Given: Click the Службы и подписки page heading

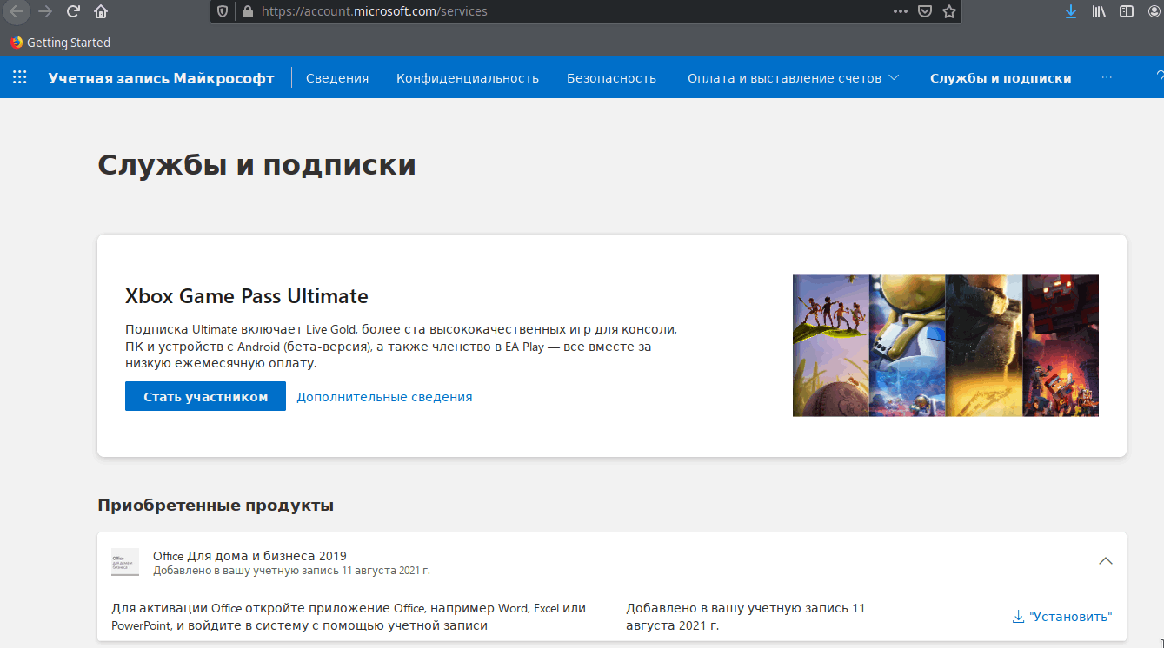Looking at the screenshot, I should click(x=256, y=165).
